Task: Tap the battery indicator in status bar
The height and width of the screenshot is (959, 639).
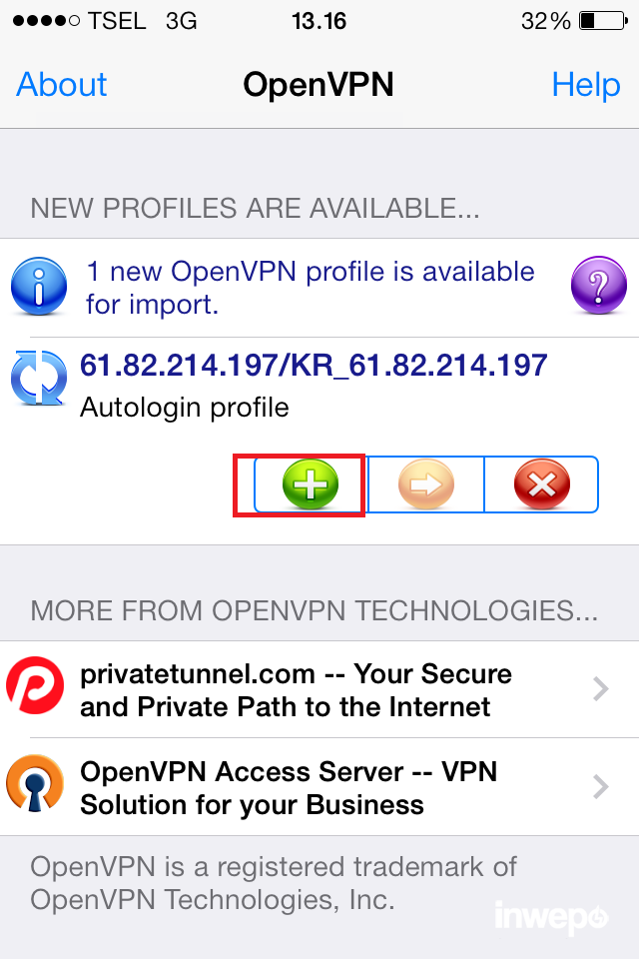Action: pyautogui.click(x=603, y=21)
